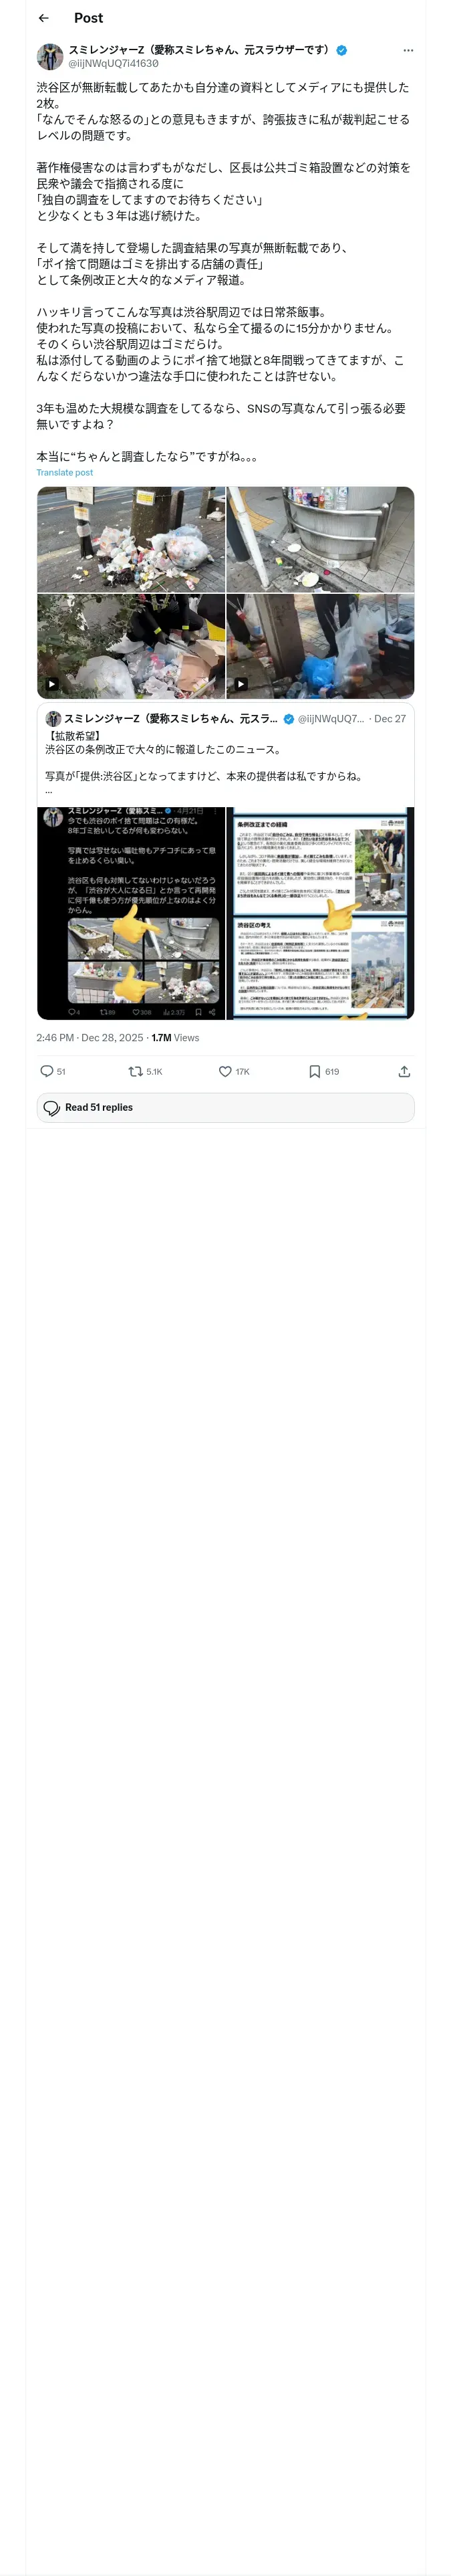Open the top-left trash photo
This screenshot has width=451, height=2576.
[x=131, y=539]
